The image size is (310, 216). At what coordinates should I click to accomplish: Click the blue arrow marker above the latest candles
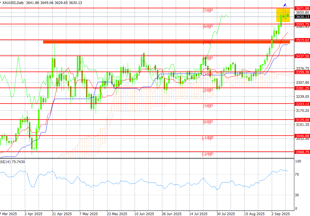tap(285, 5)
